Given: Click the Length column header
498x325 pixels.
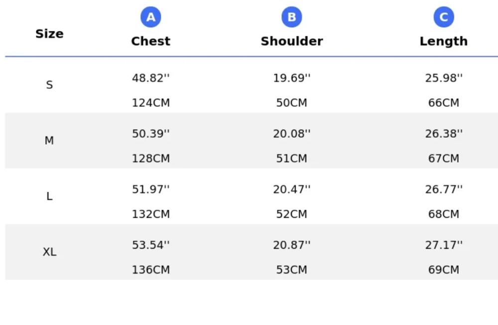Looking at the screenshot, I should coord(443,41).
